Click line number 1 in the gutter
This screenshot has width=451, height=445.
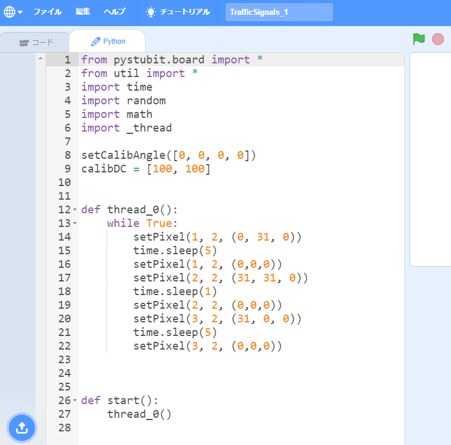67,60
